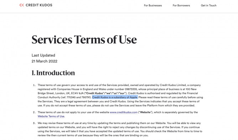Open the Website Terms of Use link

51,117
